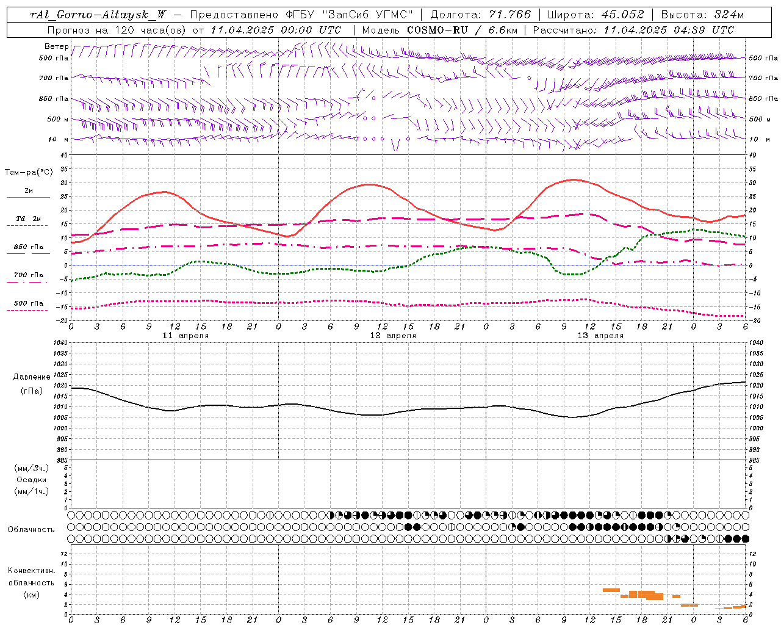
Task: Click the Тем-ра(°C) panel label
Action: pyautogui.click(x=29, y=173)
